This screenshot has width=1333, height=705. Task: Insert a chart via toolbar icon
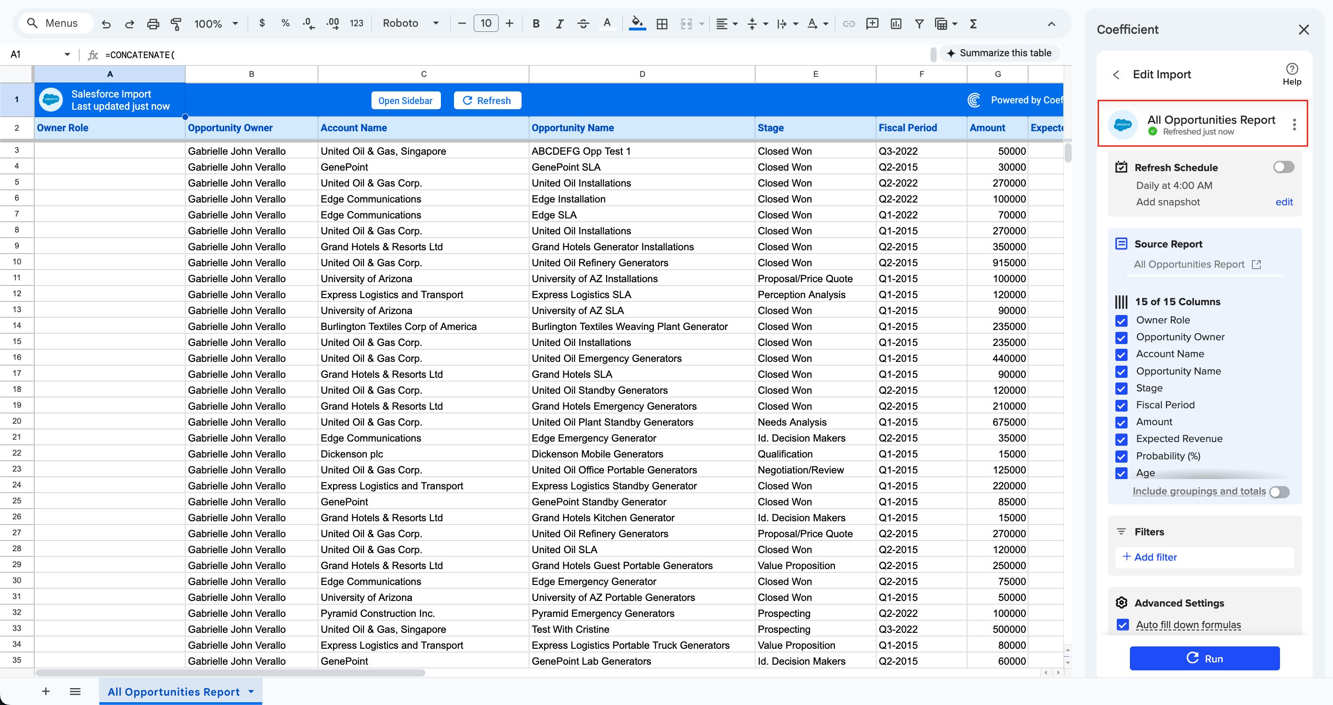[x=896, y=23]
